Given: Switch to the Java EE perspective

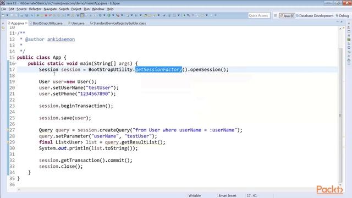Looking at the screenshot, I should 287,16.
